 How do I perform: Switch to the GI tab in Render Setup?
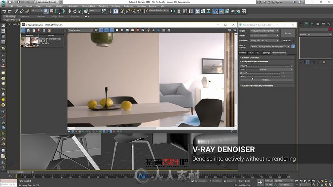pyautogui.click(x=258, y=53)
